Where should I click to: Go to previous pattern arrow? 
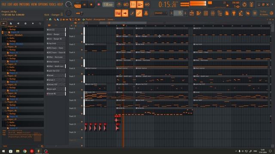pyautogui.click(x=171, y=13)
